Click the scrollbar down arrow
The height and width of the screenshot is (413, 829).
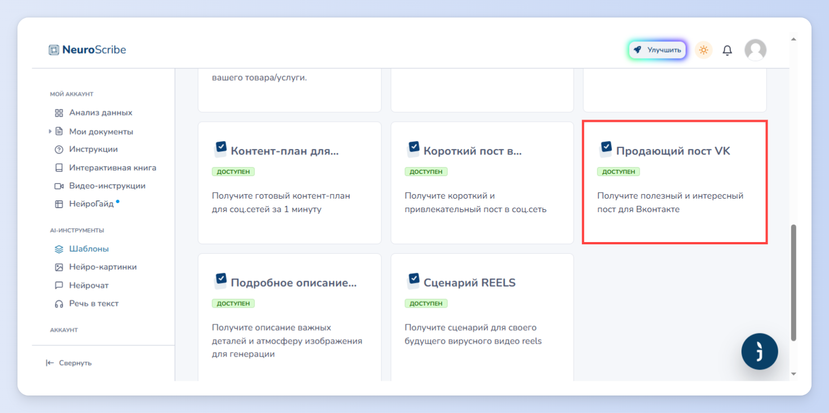click(x=793, y=374)
